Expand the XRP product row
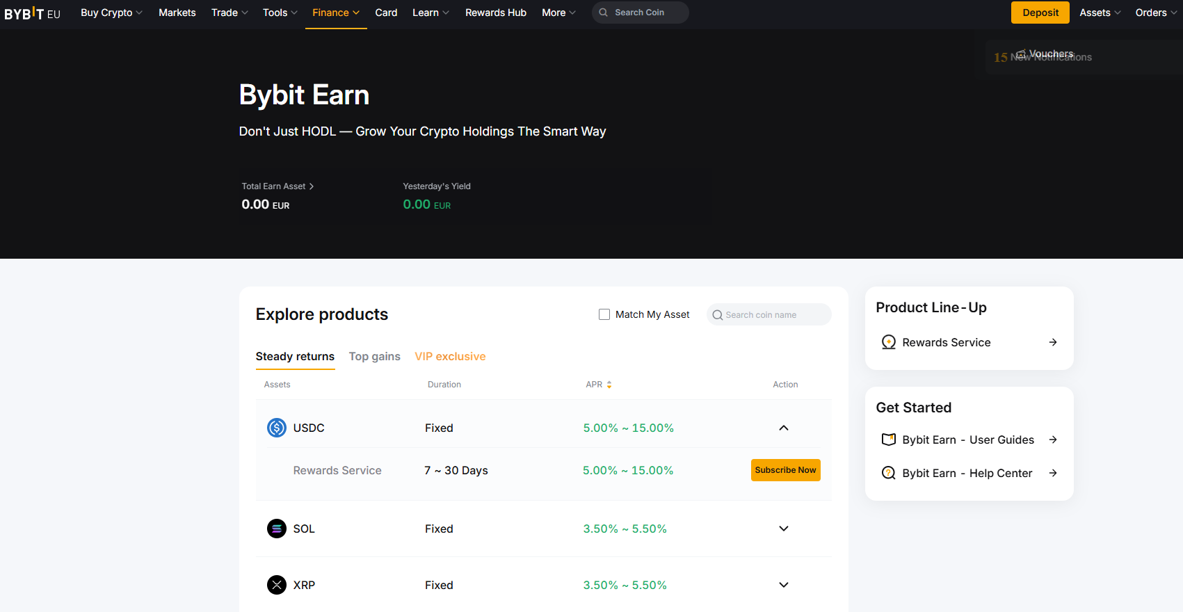 (784, 585)
